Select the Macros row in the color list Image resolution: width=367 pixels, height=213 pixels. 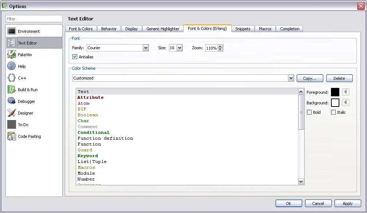pyautogui.click(x=187, y=167)
